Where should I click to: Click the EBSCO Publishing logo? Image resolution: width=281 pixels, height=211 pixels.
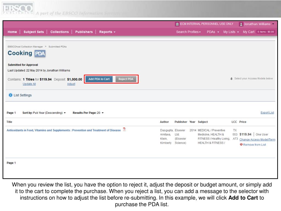coord(18,9)
